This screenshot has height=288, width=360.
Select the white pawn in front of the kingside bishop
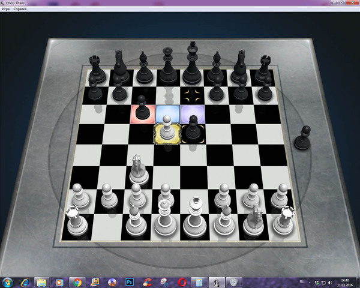223,195
